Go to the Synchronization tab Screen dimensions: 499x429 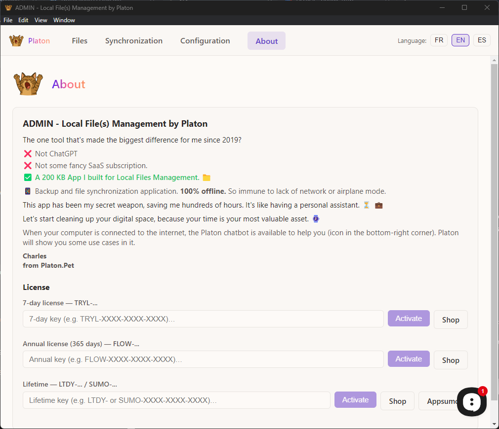pos(134,41)
